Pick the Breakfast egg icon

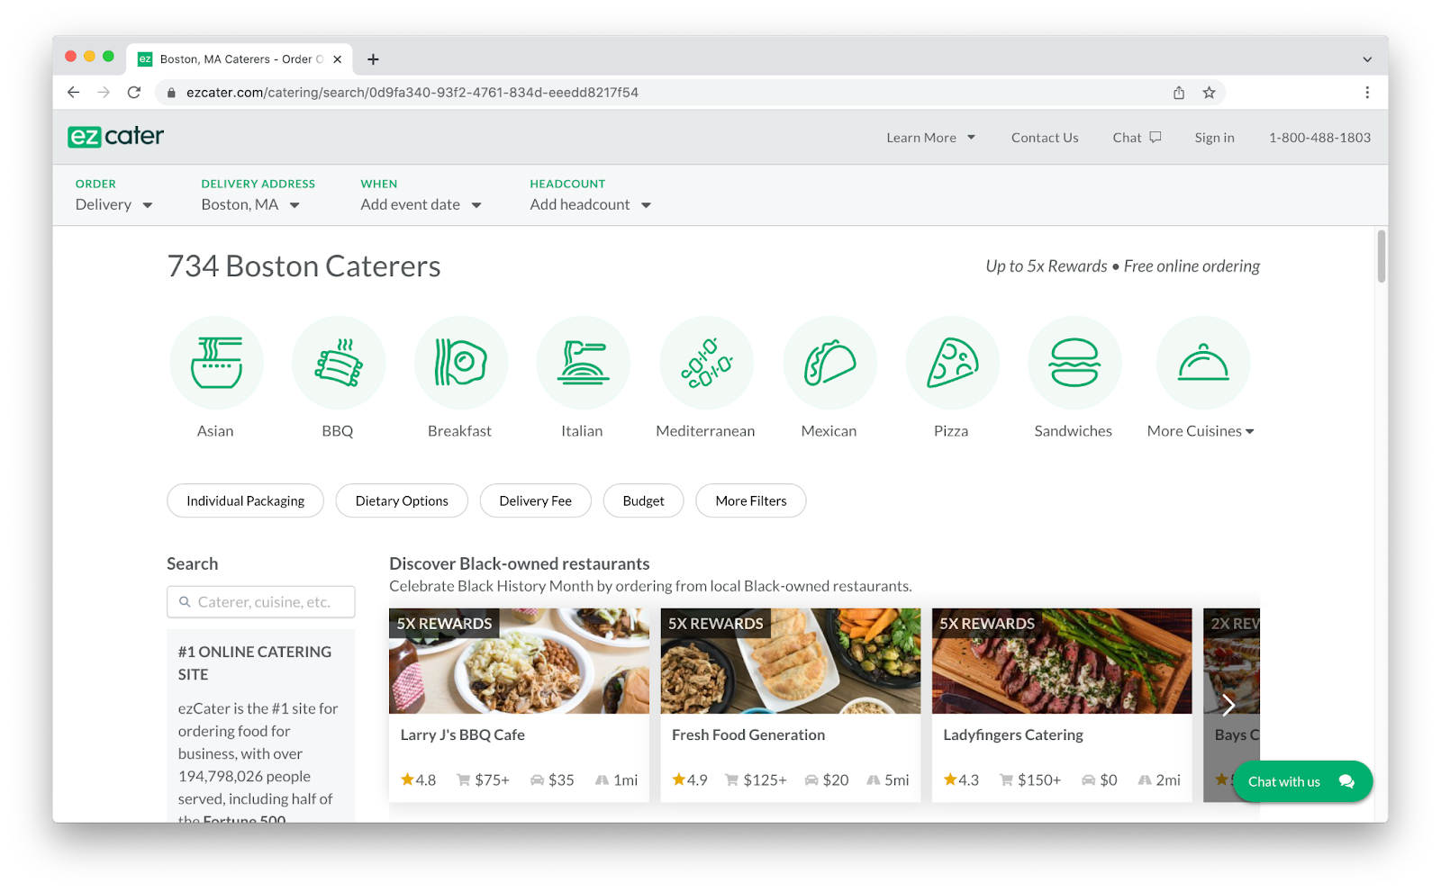[461, 363]
